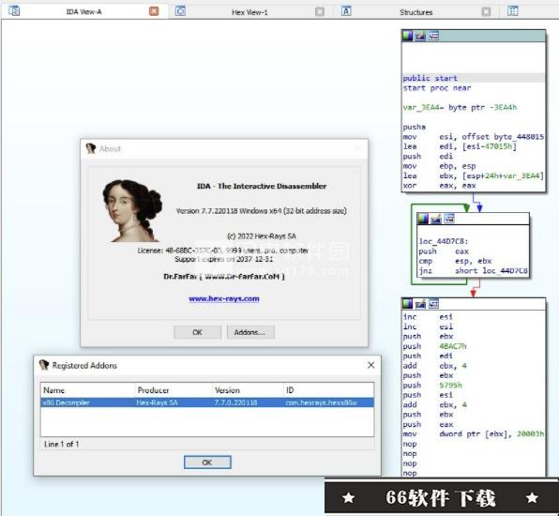Click the 'lea edi, [esi-47015h]' line
Viewport: 559px width, 516px height.
click(460, 146)
